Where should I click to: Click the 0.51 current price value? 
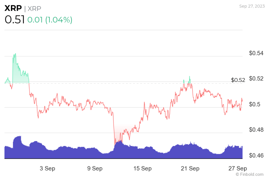tap(14, 19)
